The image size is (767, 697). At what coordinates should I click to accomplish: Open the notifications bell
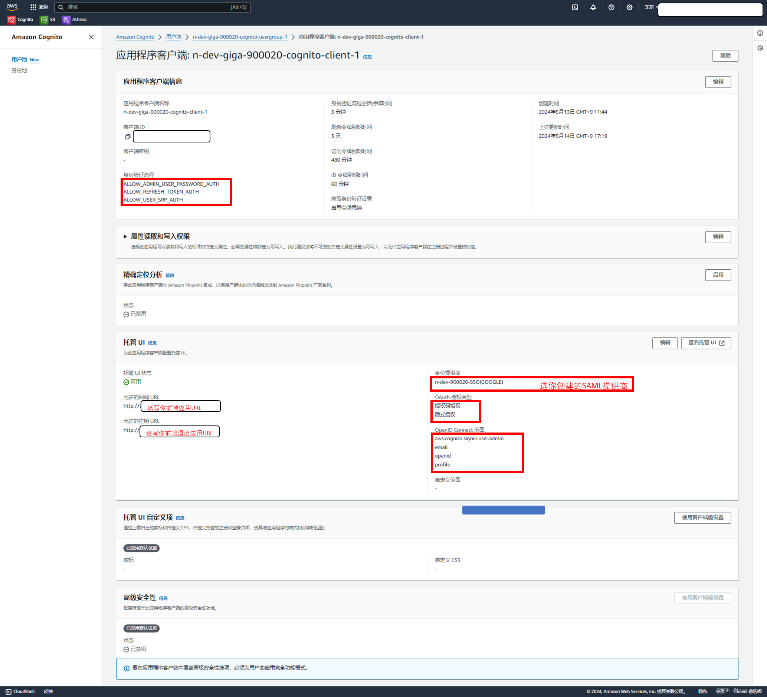pyautogui.click(x=593, y=7)
